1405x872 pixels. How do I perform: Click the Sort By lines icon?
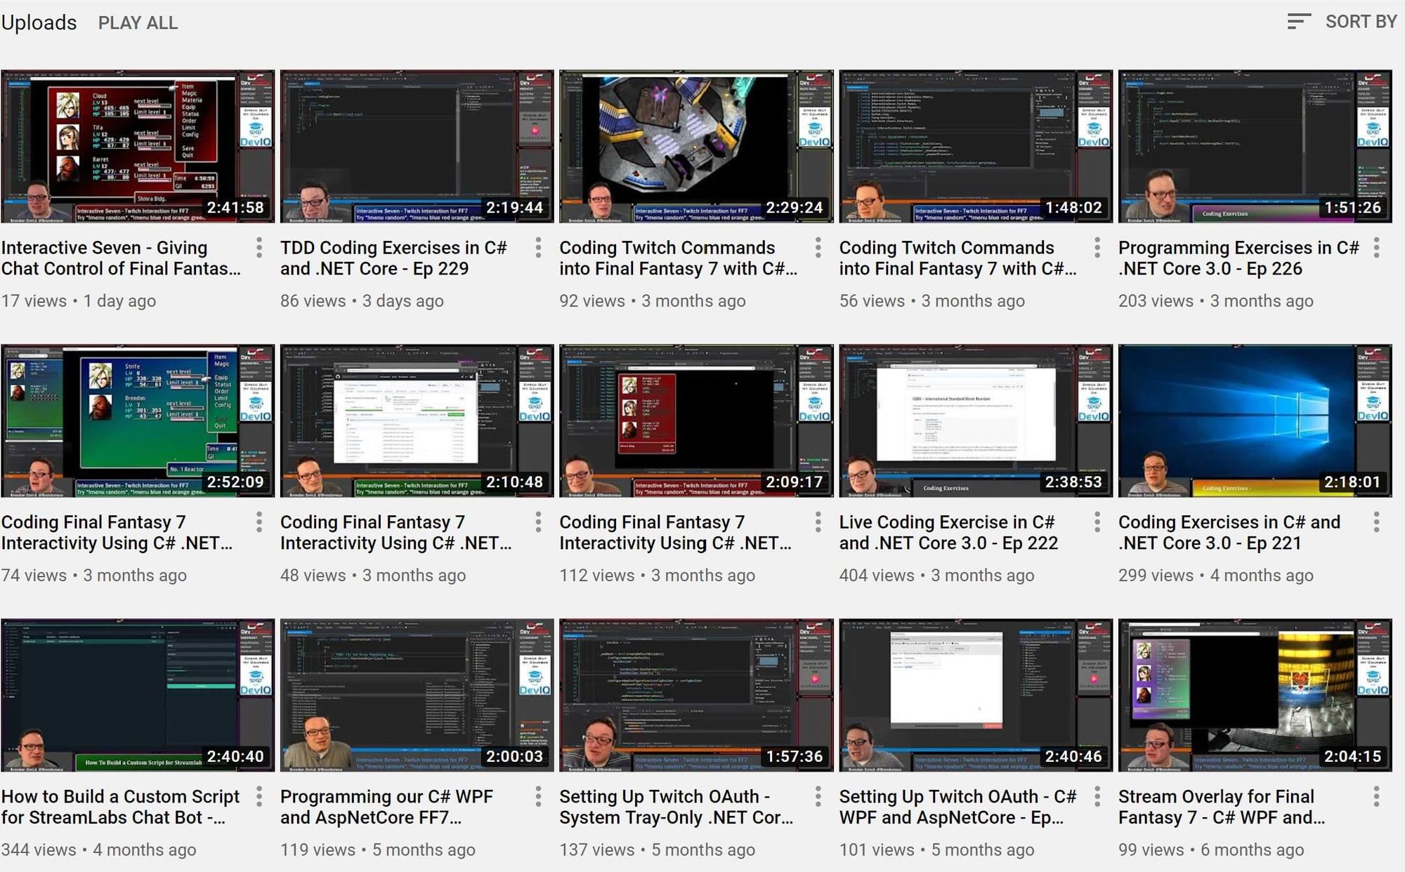[1299, 22]
